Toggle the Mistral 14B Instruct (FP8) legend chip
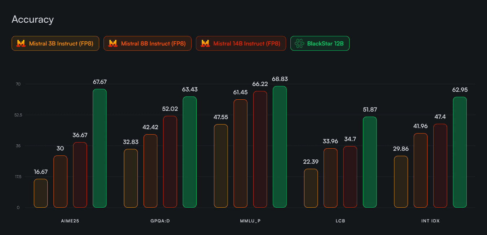Viewport: 487px width, 235px height. (x=241, y=44)
